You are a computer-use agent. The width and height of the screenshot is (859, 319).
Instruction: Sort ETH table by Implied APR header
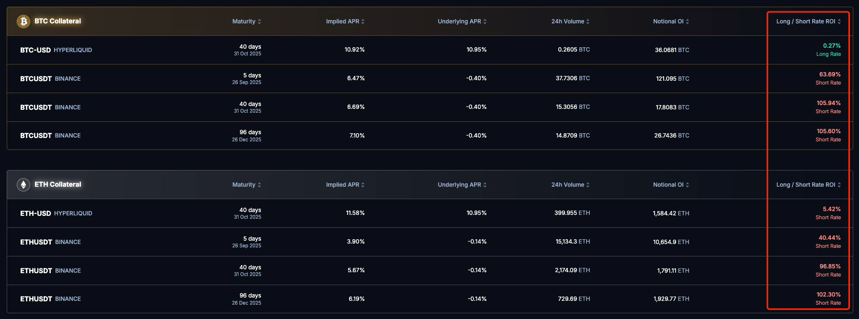[342, 185]
